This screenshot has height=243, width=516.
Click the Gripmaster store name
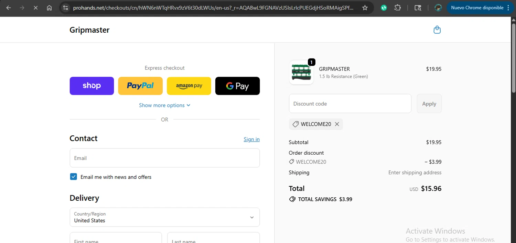[x=89, y=30]
